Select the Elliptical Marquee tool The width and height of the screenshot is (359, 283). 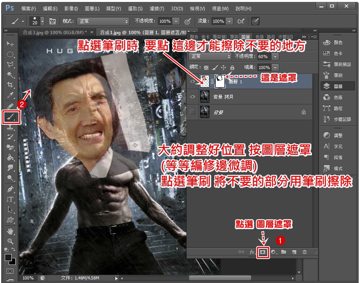click(10, 54)
